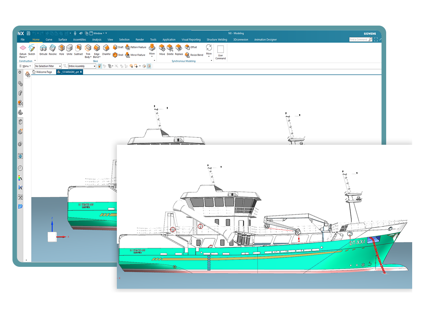
Task: Switch to the Render ribbon tab
Action: click(140, 39)
